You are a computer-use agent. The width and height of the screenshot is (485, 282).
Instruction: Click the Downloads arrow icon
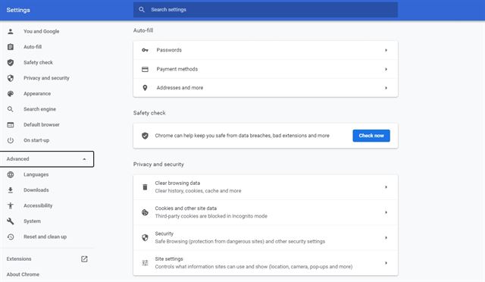tap(11, 190)
